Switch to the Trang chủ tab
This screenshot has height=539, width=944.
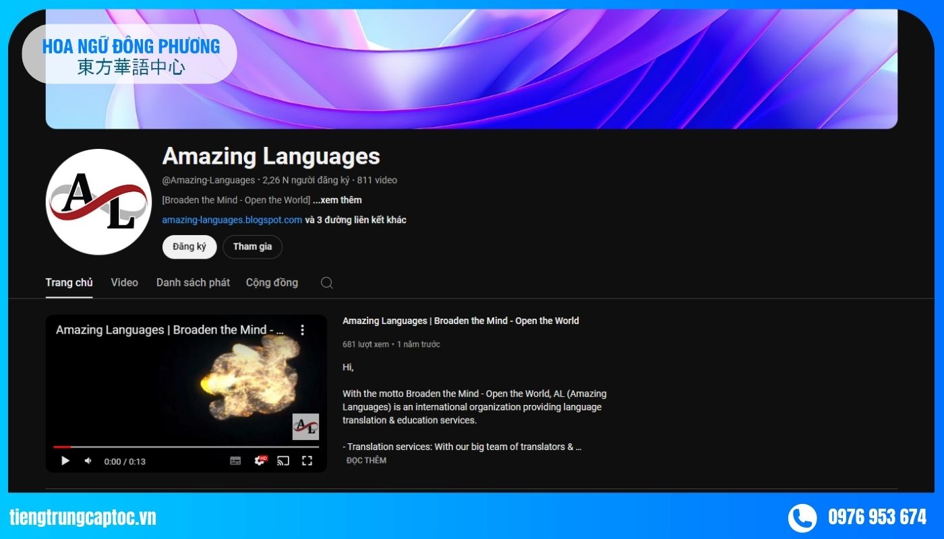(x=69, y=283)
